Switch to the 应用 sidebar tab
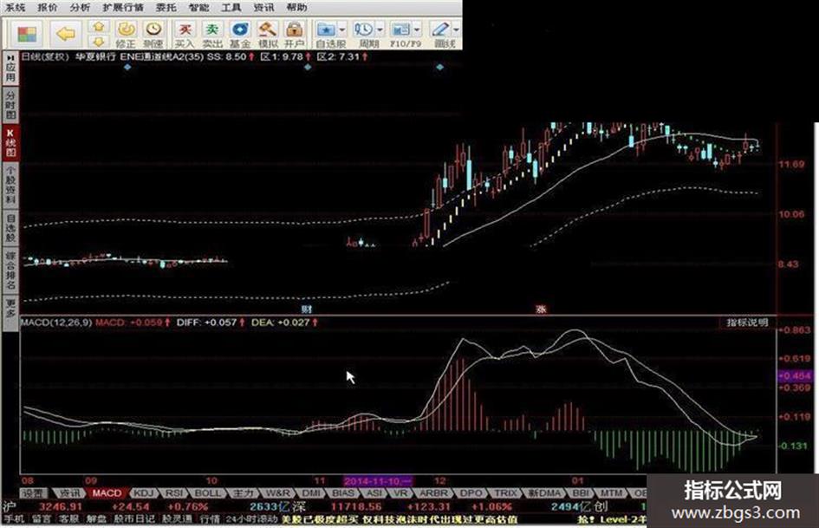 tap(10, 68)
